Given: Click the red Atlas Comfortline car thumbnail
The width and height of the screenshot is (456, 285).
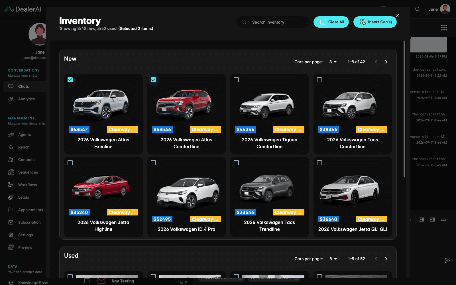Looking at the screenshot, I should [x=184, y=104].
